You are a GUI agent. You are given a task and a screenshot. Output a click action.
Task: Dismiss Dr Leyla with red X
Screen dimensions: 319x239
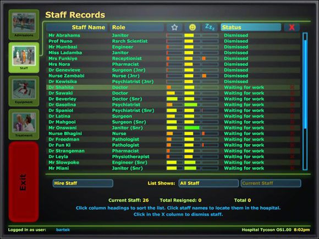(292, 157)
